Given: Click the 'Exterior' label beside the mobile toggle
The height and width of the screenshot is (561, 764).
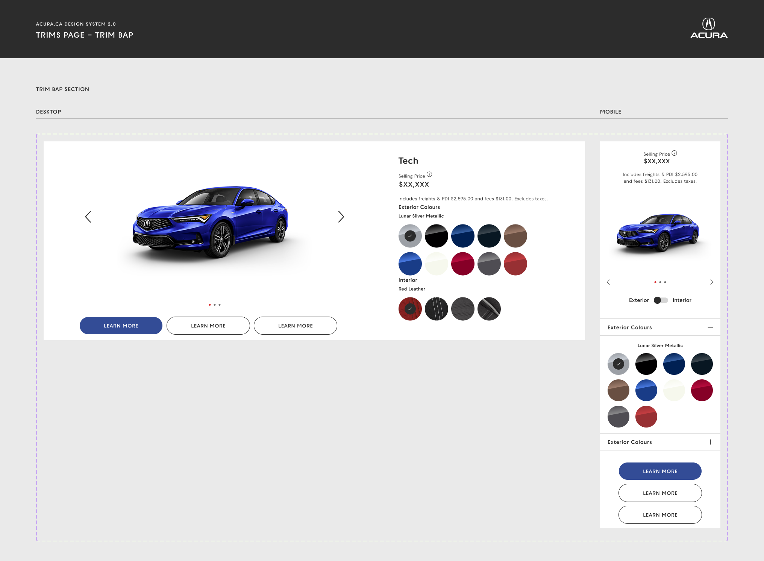Looking at the screenshot, I should click(639, 300).
